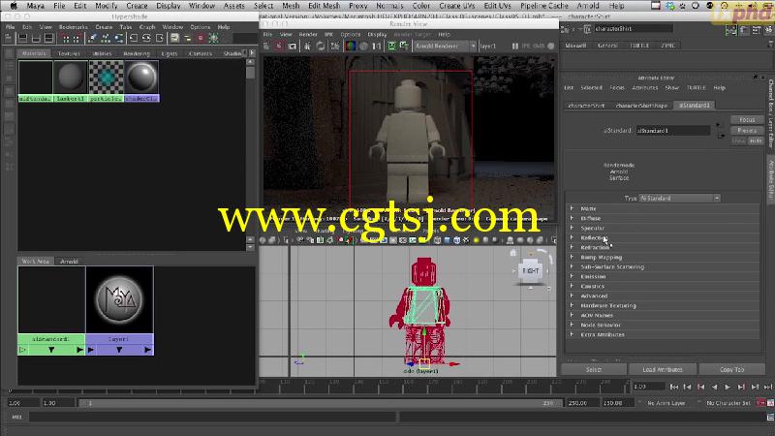The image size is (775, 436).
Task: Click the snapshot icon in Render View
Action: tap(293, 46)
